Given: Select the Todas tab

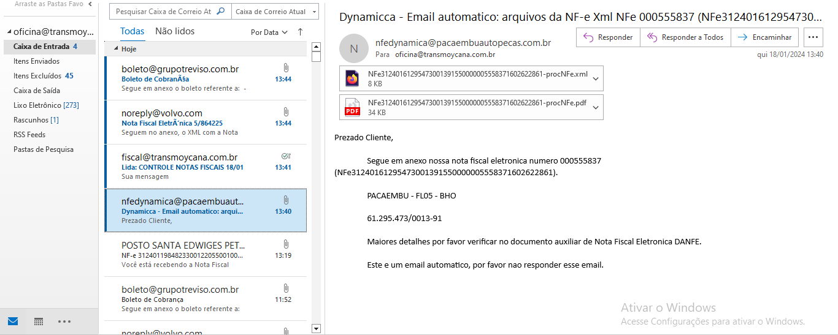Looking at the screenshot, I should coord(132,31).
